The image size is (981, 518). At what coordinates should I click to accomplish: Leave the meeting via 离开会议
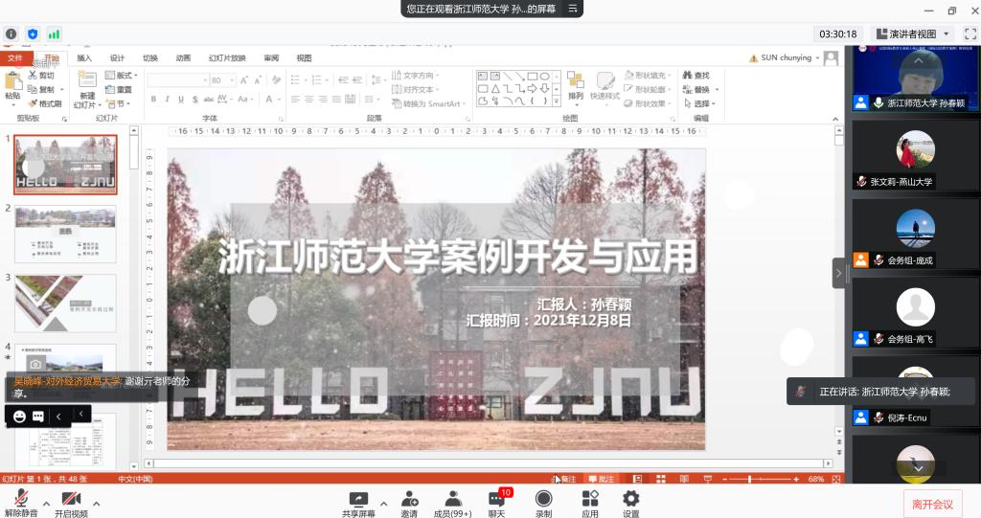[931, 504]
